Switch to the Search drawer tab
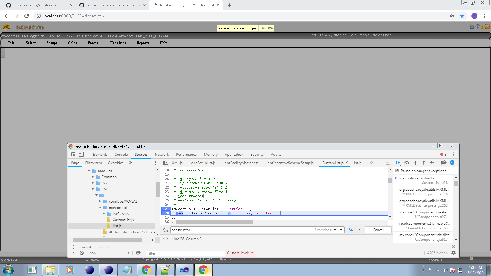 pos(104,247)
